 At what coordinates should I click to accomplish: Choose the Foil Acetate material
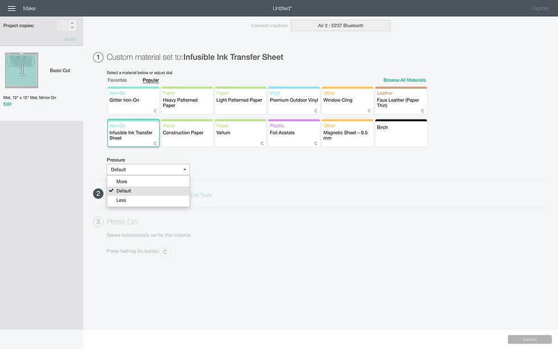pyautogui.click(x=294, y=133)
